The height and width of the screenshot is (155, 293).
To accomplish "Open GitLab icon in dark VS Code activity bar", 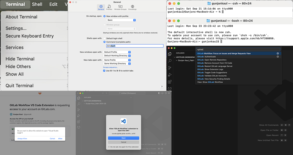I will point(170,88).
